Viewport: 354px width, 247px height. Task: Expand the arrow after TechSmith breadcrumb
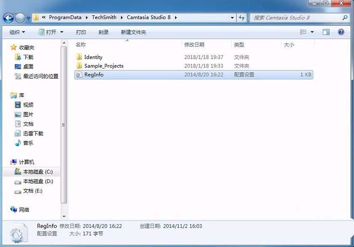pos(122,18)
